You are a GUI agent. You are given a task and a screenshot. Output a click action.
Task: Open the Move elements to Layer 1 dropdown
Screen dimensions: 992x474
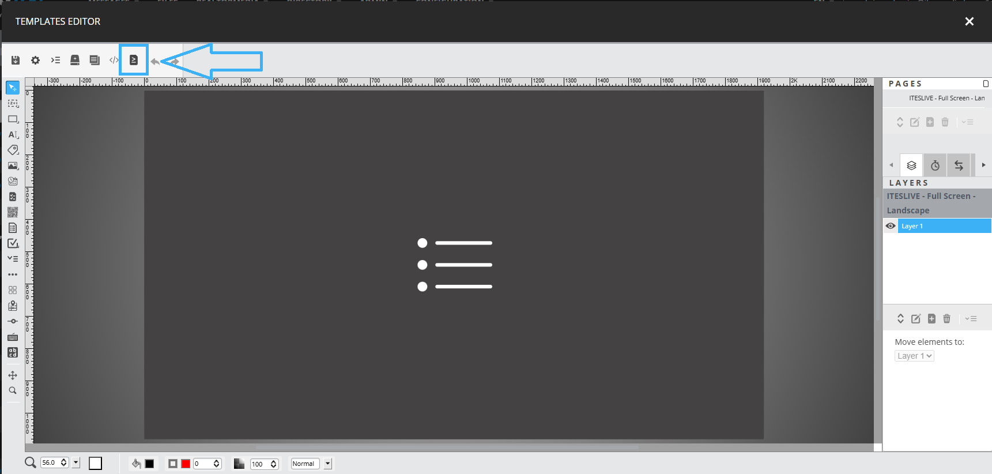pos(914,356)
